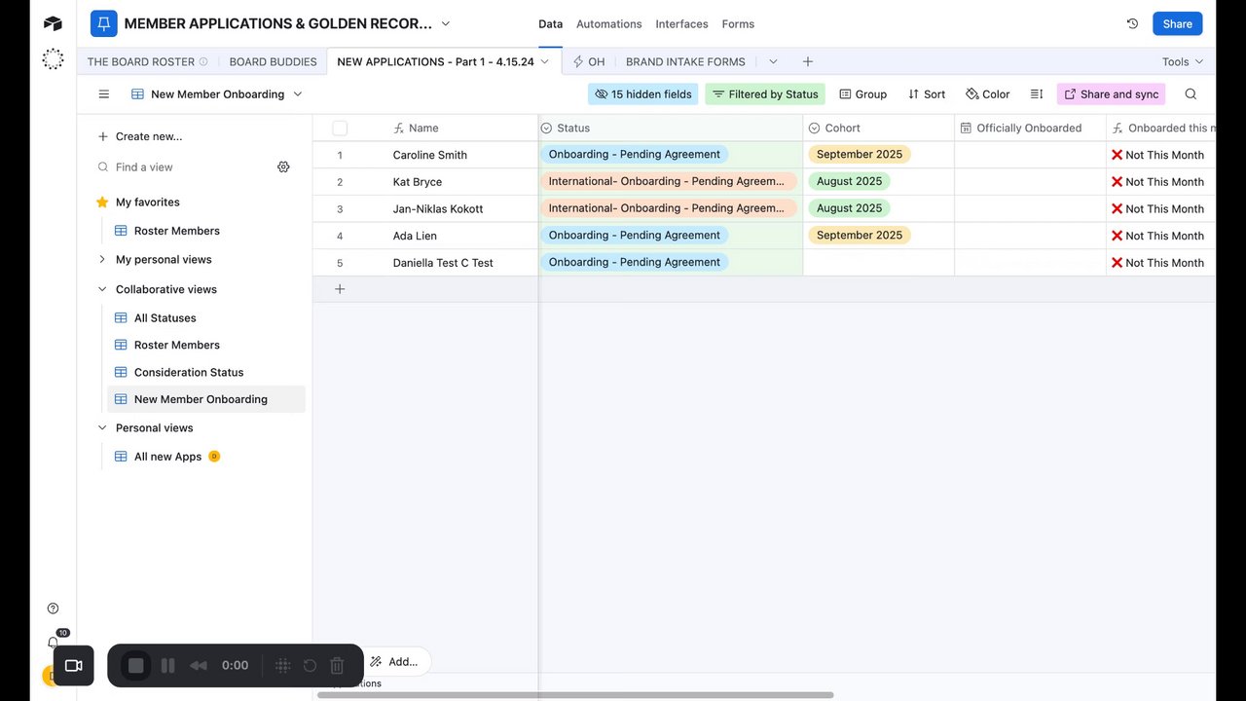The height and width of the screenshot is (701, 1246).
Task: Open the row height icon
Action: [x=1037, y=94]
